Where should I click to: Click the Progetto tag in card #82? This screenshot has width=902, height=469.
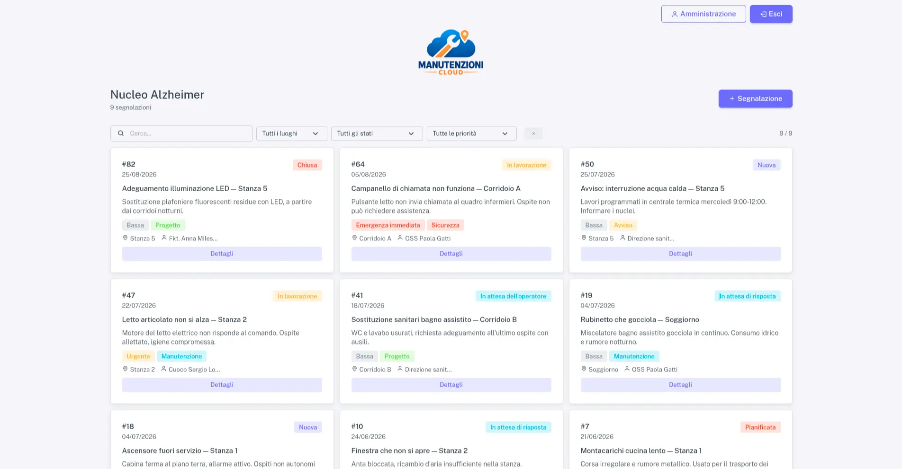[x=168, y=225]
